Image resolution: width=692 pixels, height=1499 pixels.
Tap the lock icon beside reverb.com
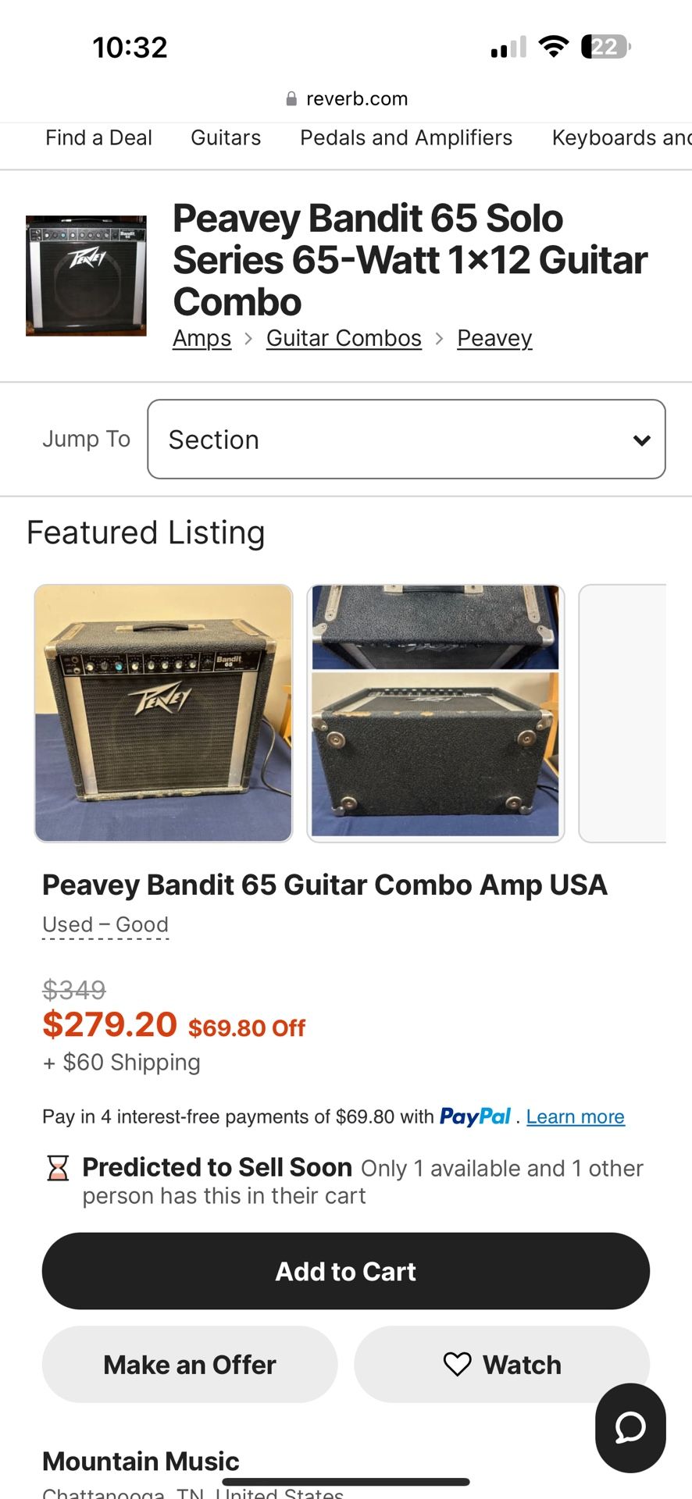[x=291, y=99]
